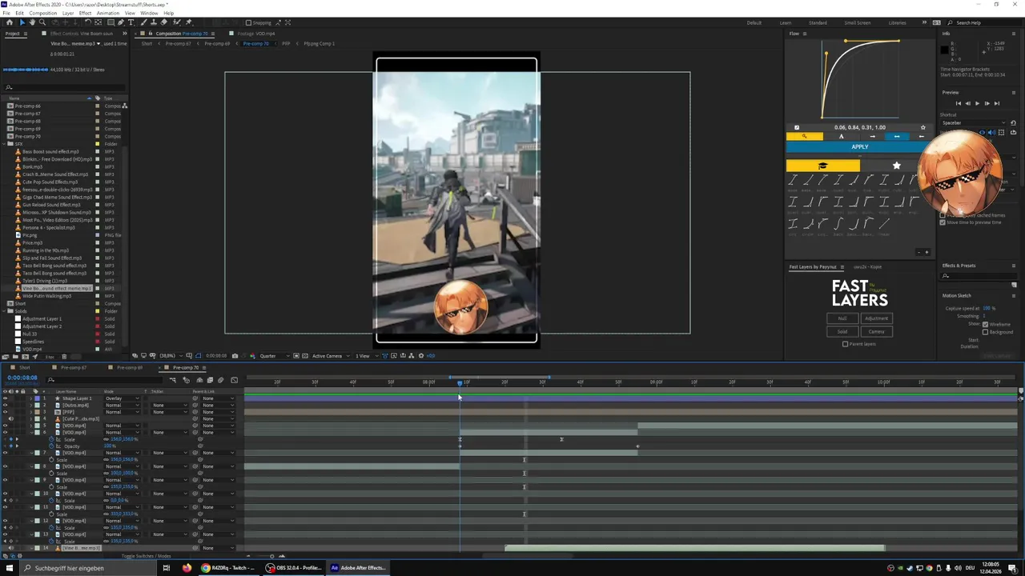Open the Spacebar shortcut dropdown in Preview
The height and width of the screenshot is (576, 1025).
(975, 123)
